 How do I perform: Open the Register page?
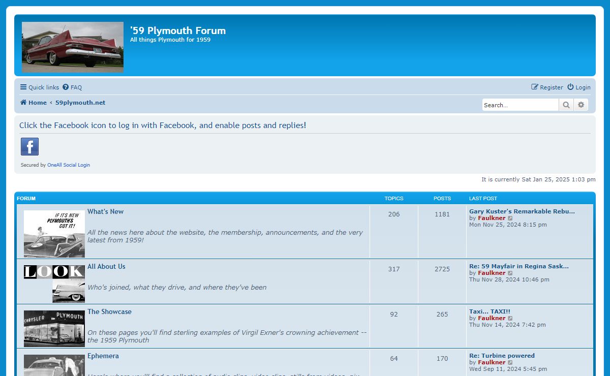pos(547,87)
